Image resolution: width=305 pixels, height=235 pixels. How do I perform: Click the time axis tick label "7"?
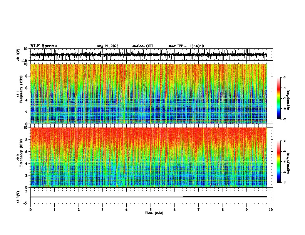[x=199, y=210]
